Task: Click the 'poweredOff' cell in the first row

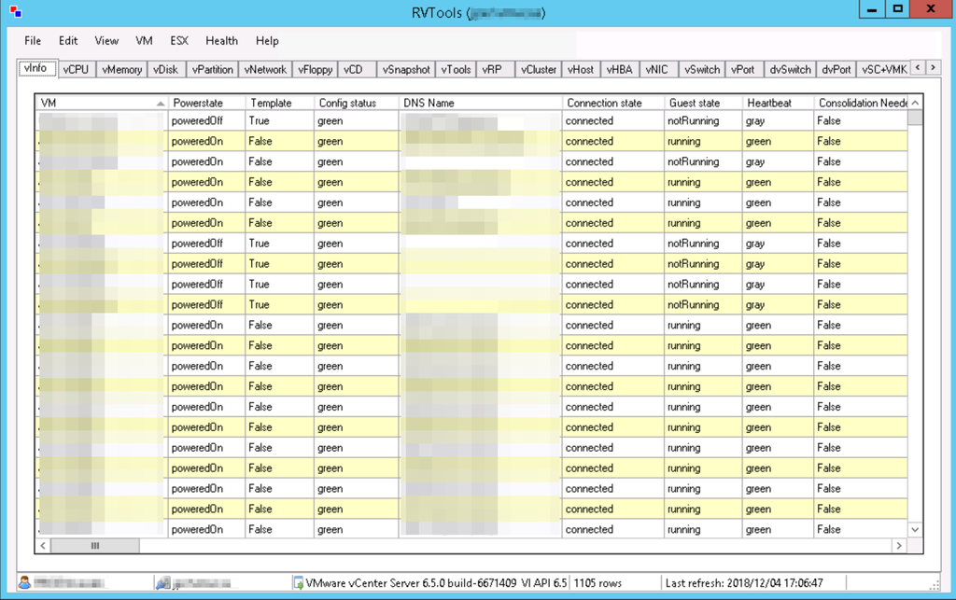Action: (206, 120)
